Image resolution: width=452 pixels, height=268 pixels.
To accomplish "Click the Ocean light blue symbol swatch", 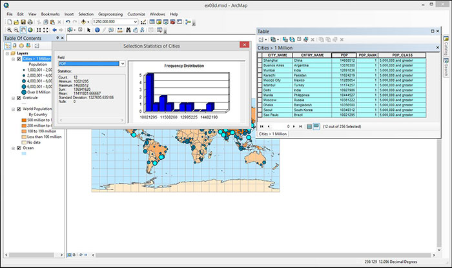I will [24, 154].
